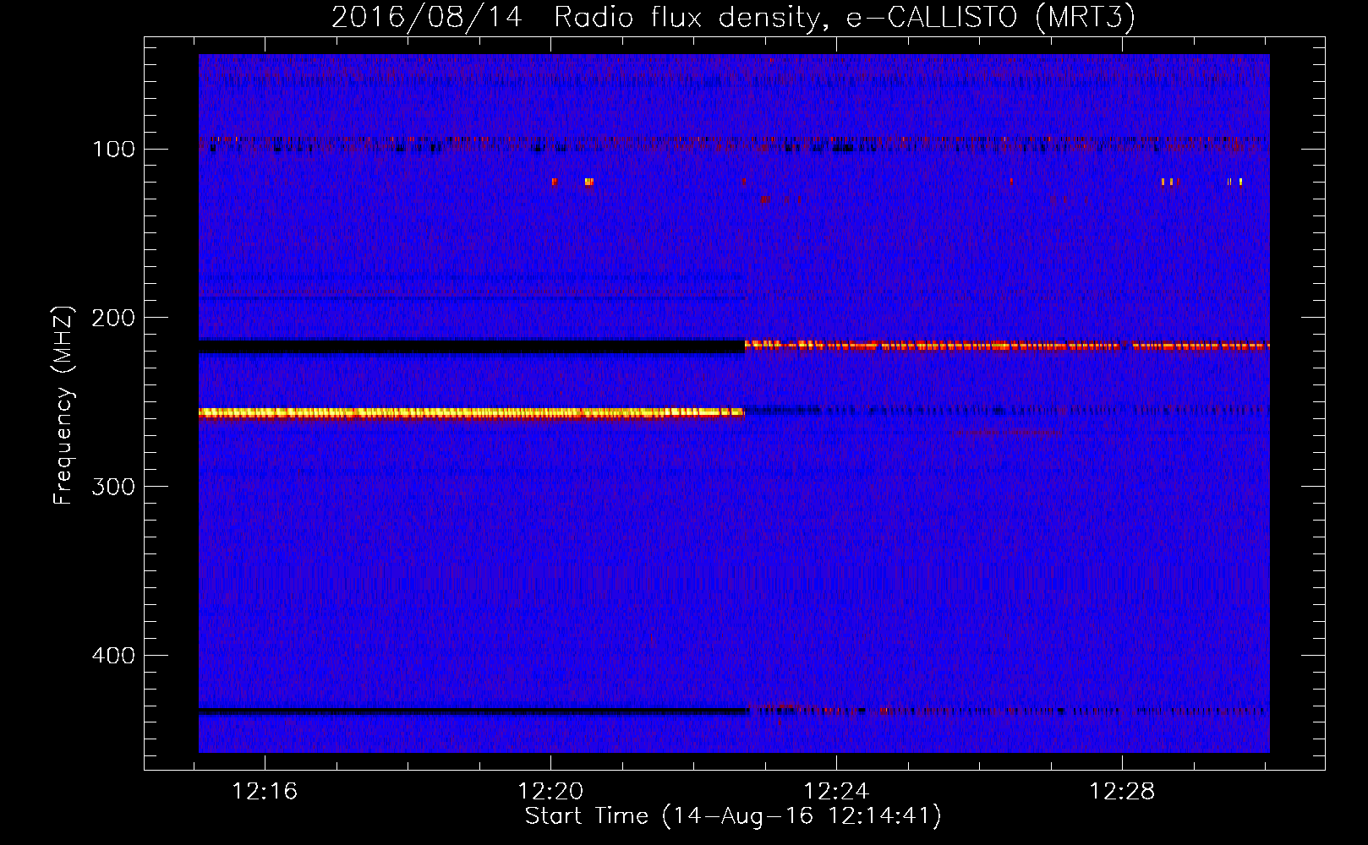Click the 12:28 time tick label
Viewport: 1368px width, 845px height.
1122,792
